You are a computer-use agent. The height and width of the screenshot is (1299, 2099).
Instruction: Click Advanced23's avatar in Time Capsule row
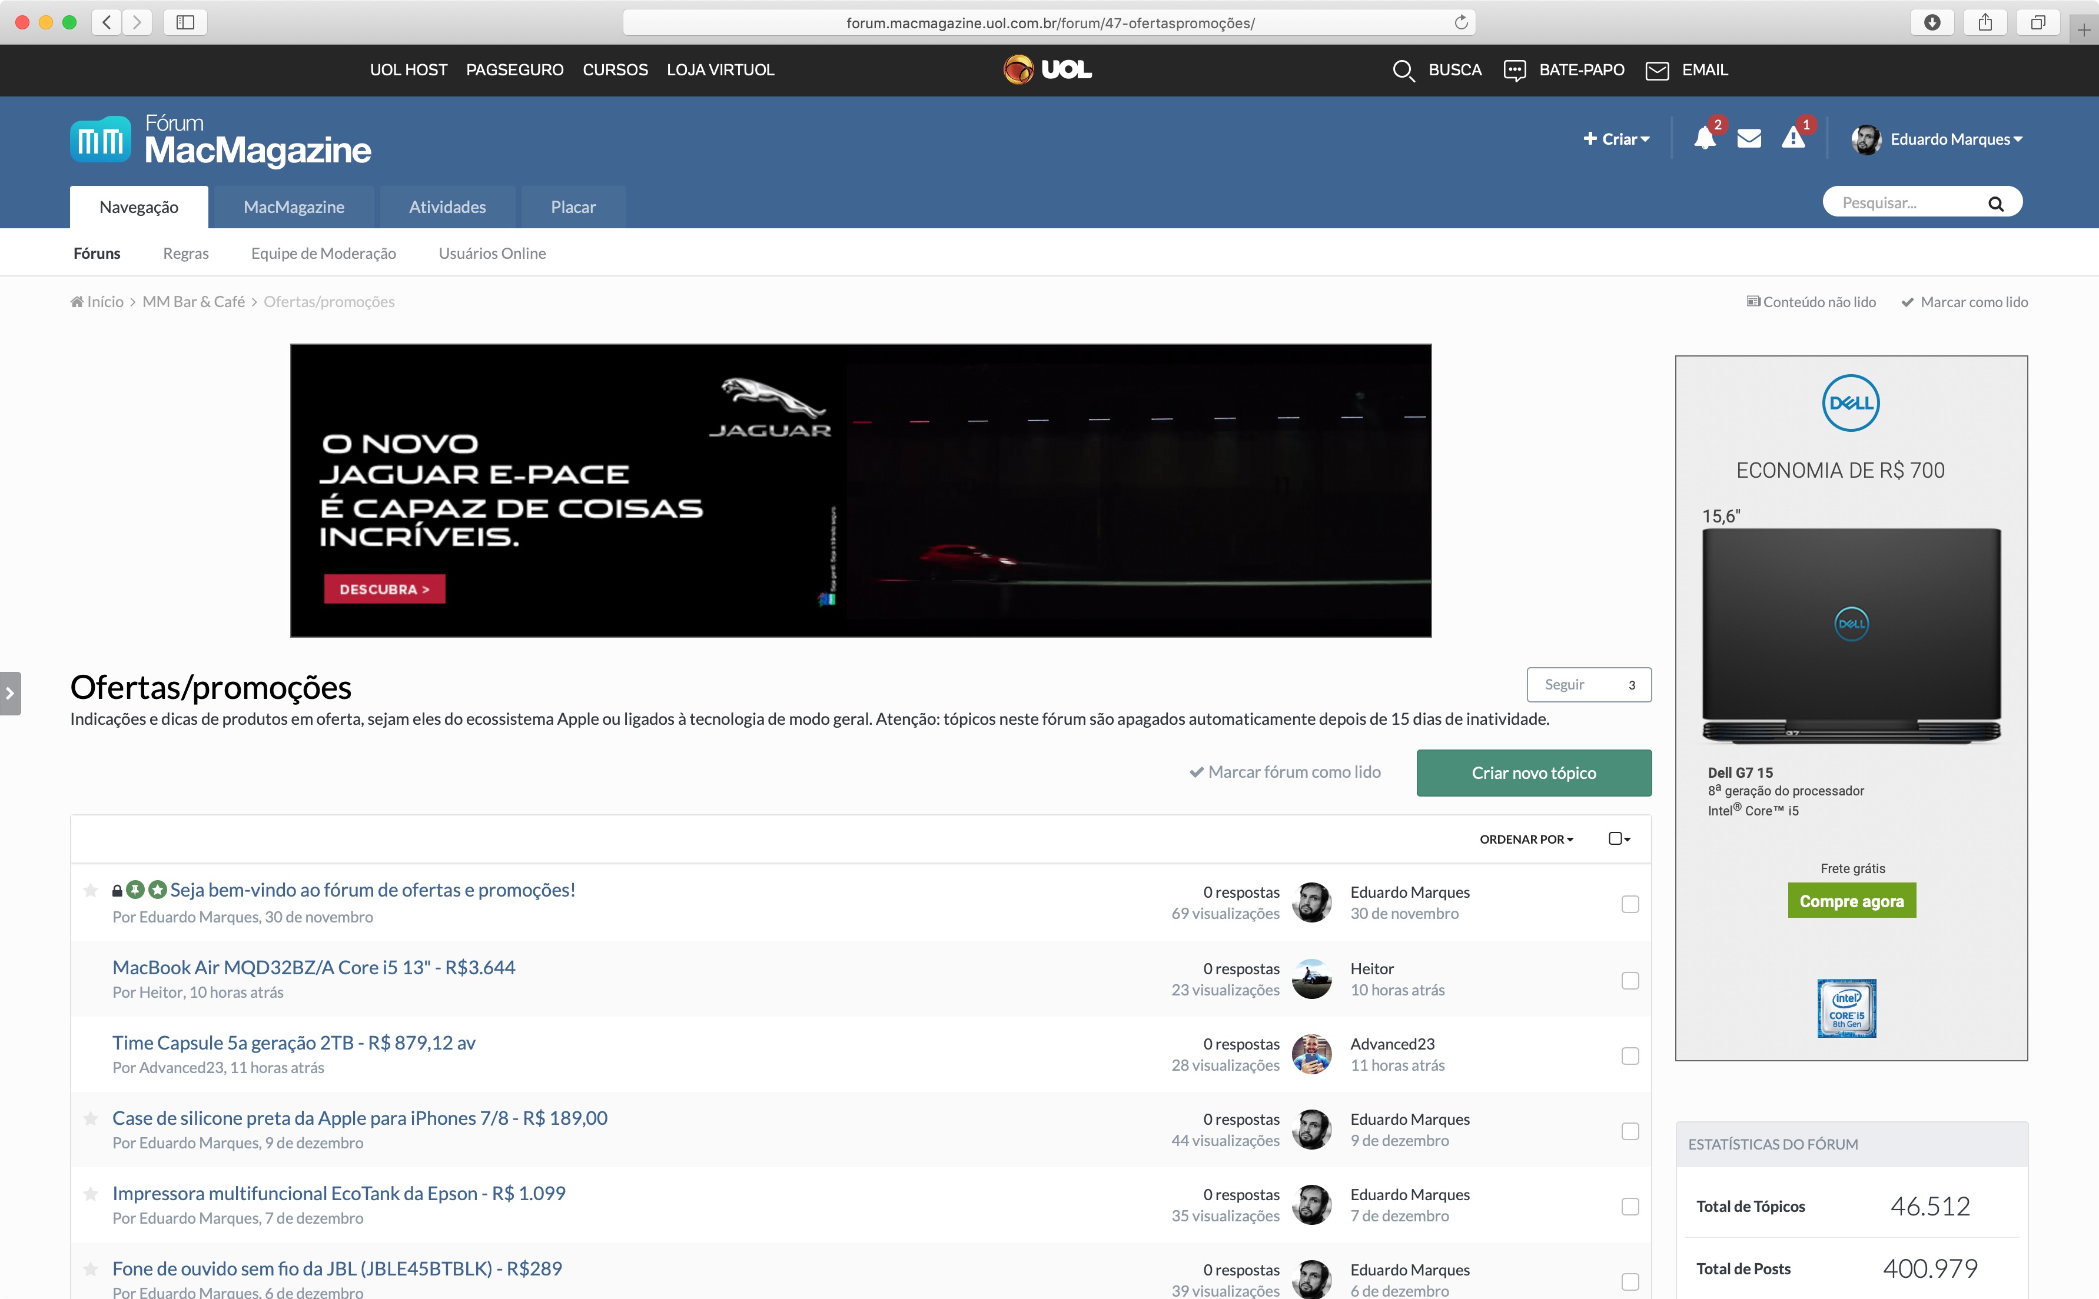coord(1311,1054)
